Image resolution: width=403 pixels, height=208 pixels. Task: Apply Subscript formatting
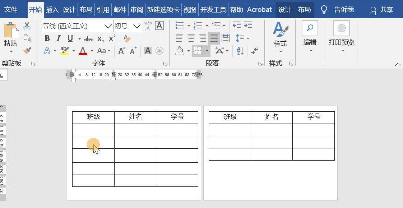(101, 38)
